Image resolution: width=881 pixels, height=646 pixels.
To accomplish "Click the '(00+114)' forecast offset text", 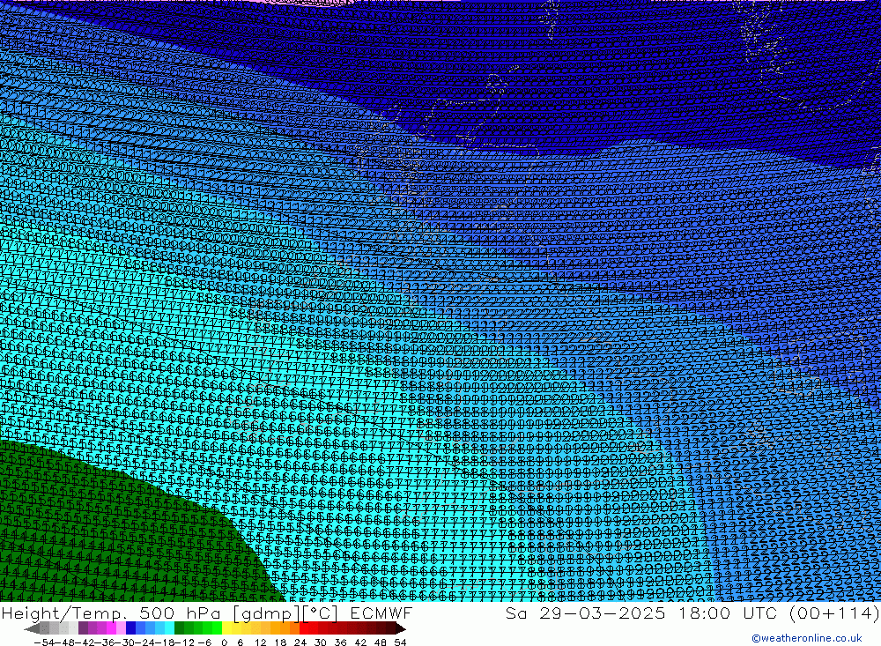I will click(833, 613).
